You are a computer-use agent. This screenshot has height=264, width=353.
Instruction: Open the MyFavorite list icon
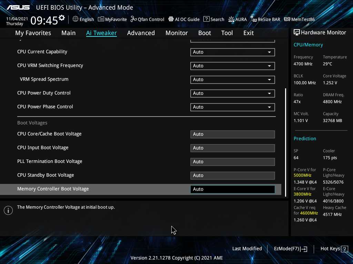pyautogui.click(x=101, y=19)
